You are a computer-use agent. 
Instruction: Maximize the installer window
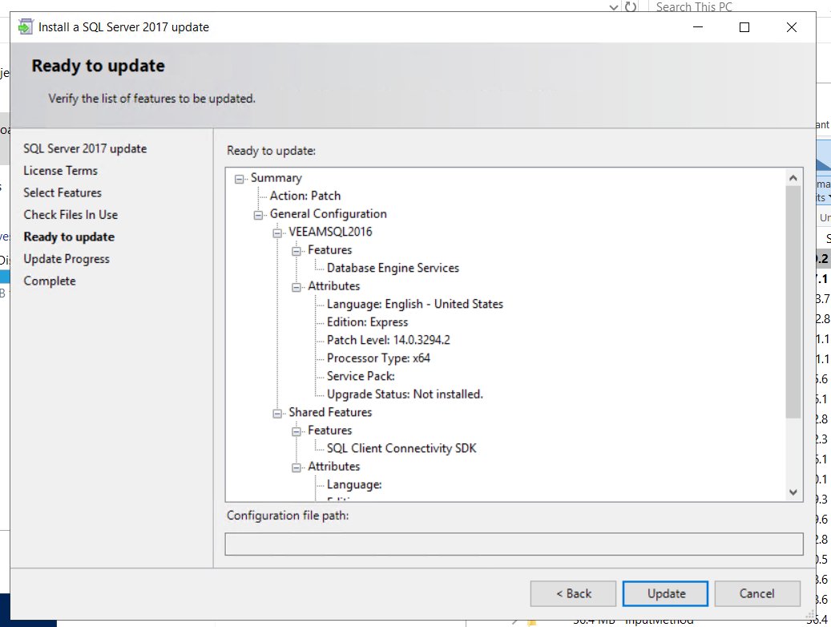click(x=744, y=27)
